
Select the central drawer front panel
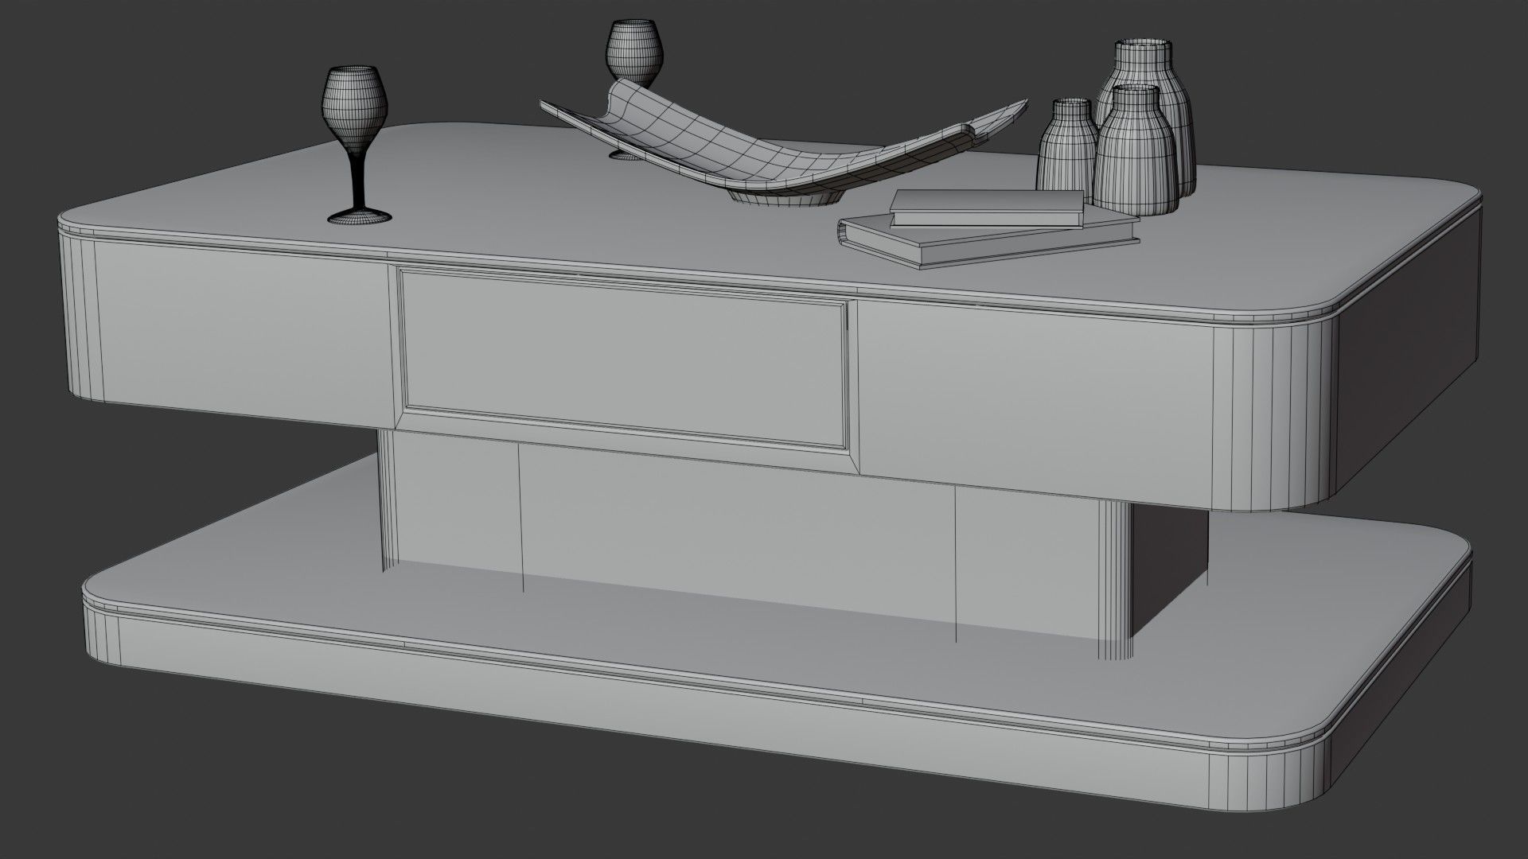[624, 358]
